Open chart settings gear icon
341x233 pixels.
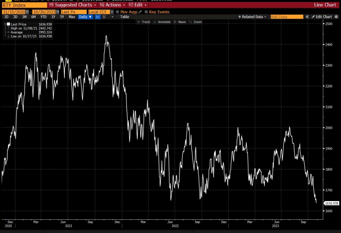tap(336, 17)
